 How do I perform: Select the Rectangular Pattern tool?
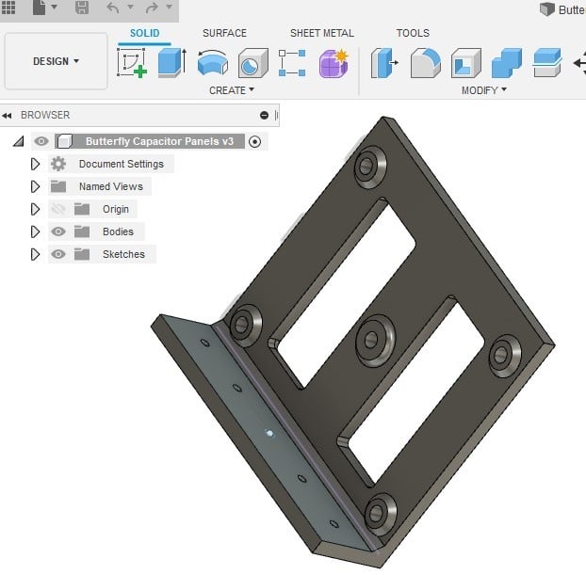[x=292, y=63]
